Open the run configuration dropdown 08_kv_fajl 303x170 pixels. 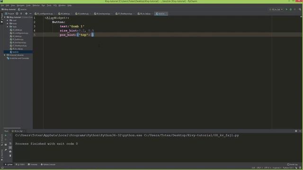(276, 9)
